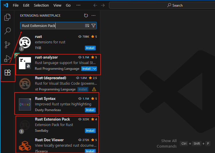215x153 pixels.
Task: Click 'extensions for rust' description
Action: pyautogui.click(x=50, y=42)
